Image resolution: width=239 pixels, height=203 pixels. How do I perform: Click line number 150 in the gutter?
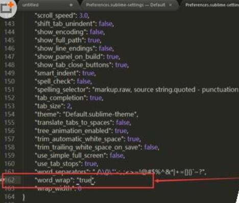click(9, 81)
